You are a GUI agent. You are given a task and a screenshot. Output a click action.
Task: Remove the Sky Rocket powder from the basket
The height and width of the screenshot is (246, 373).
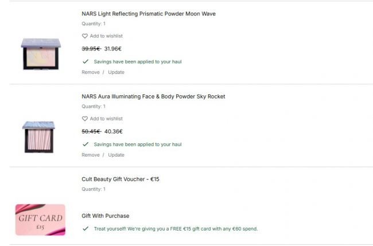pos(91,155)
